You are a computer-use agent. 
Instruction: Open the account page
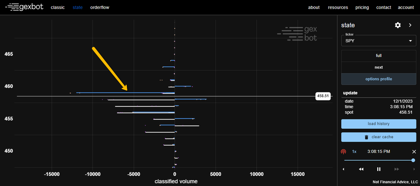click(406, 7)
